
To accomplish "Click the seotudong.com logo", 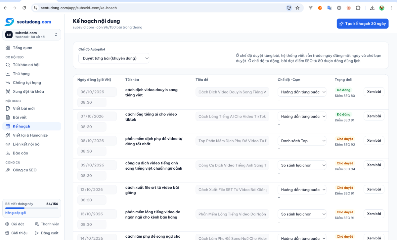I will [28, 22].
